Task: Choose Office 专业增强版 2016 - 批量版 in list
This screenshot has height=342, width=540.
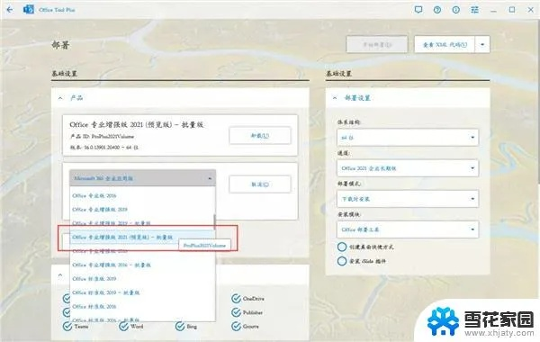Action: tap(142, 265)
